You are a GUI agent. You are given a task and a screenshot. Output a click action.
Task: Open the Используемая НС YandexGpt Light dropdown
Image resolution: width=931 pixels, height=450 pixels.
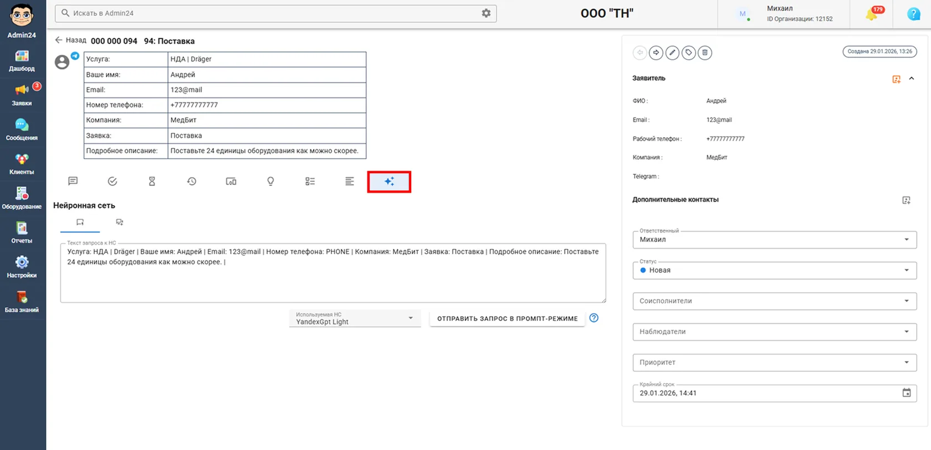coord(355,318)
